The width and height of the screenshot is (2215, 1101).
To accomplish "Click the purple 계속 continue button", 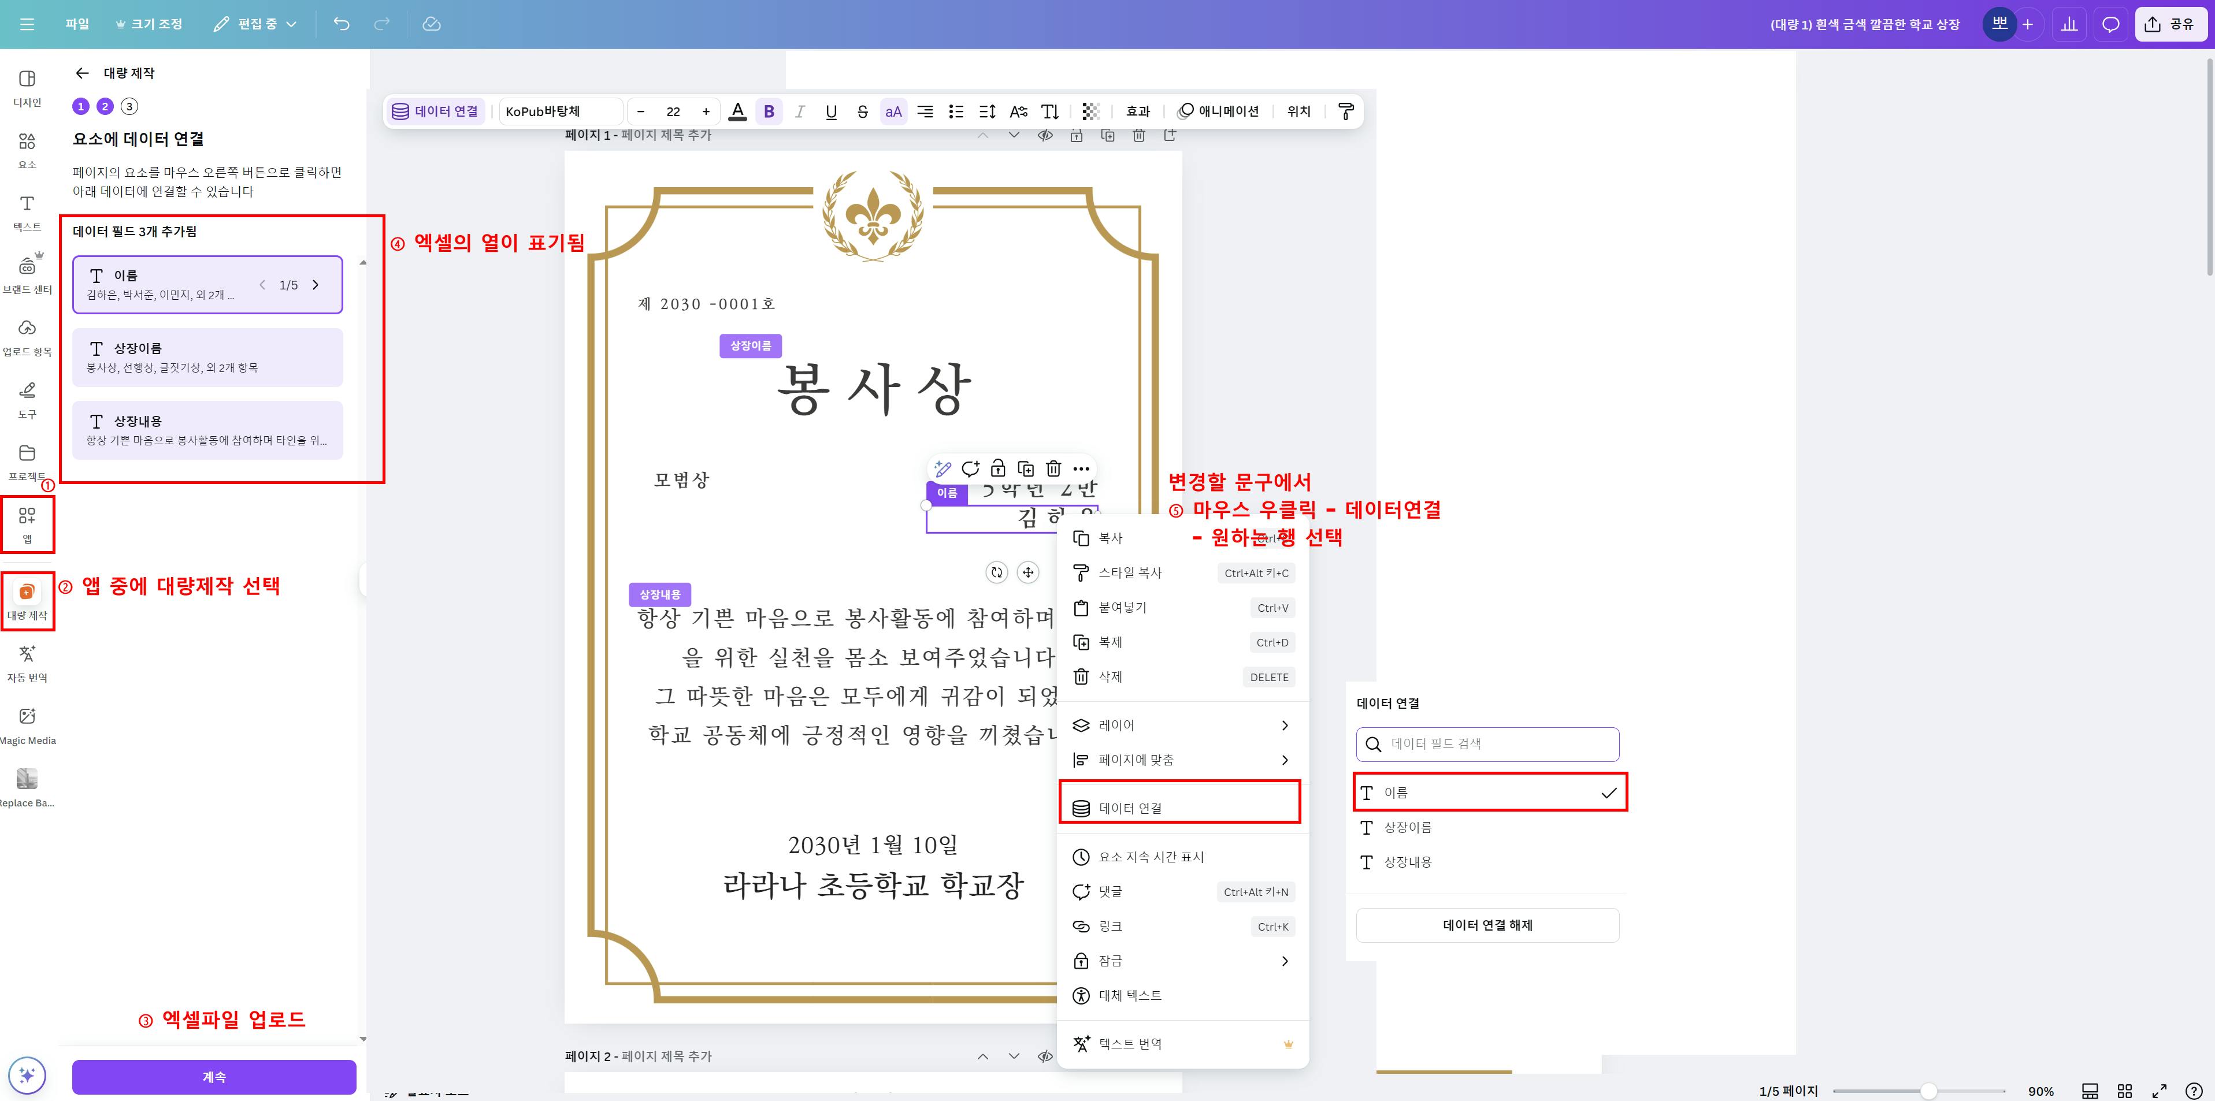I will tap(214, 1077).
